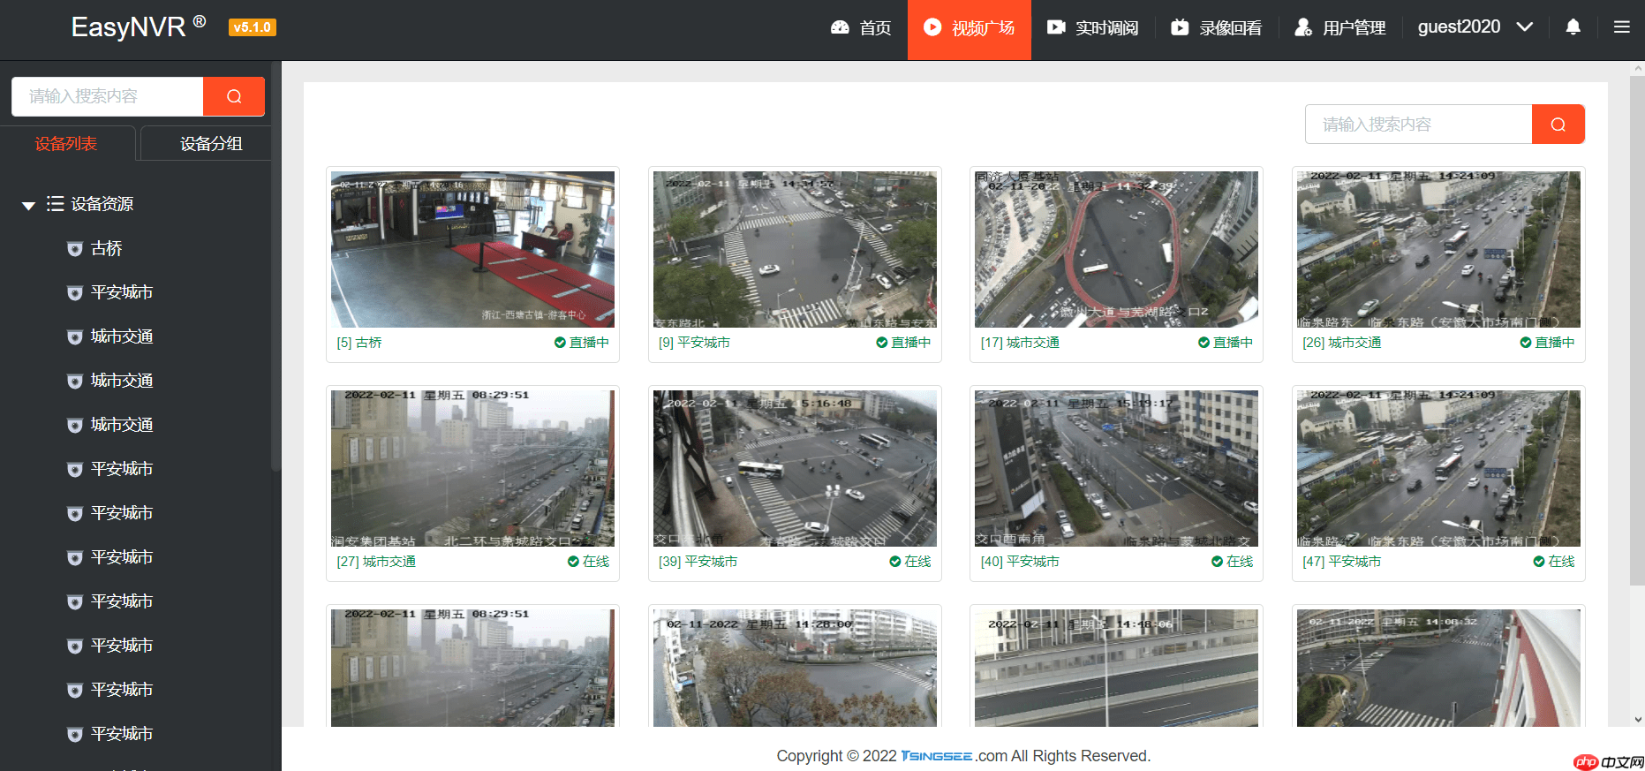Focus the main video search field

click(x=1419, y=125)
